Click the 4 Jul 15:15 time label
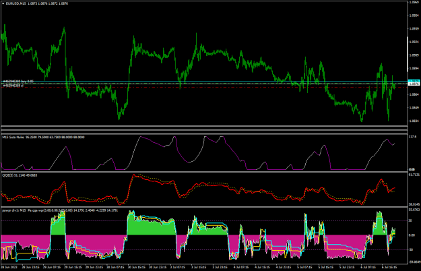 (x=262, y=268)
